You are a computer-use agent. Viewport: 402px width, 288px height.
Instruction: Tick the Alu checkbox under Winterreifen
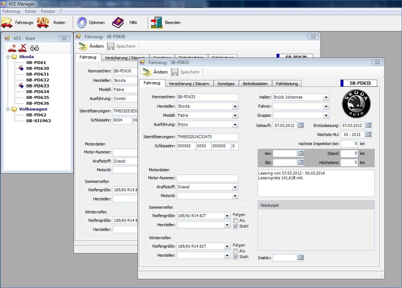pos(236,251)
